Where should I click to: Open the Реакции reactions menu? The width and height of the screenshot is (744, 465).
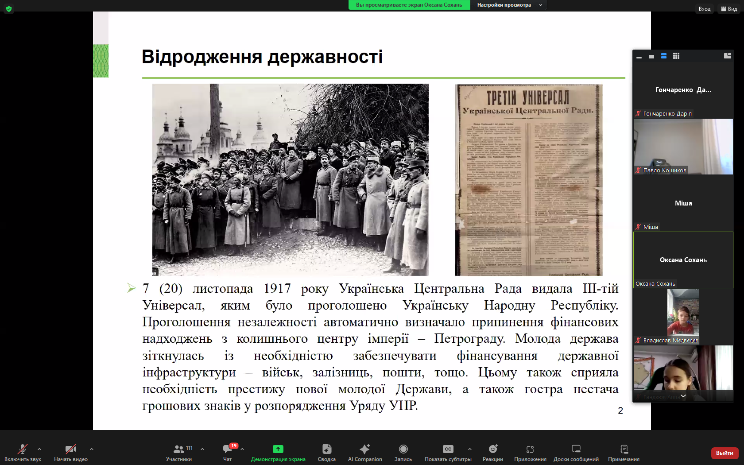[492, 452]
